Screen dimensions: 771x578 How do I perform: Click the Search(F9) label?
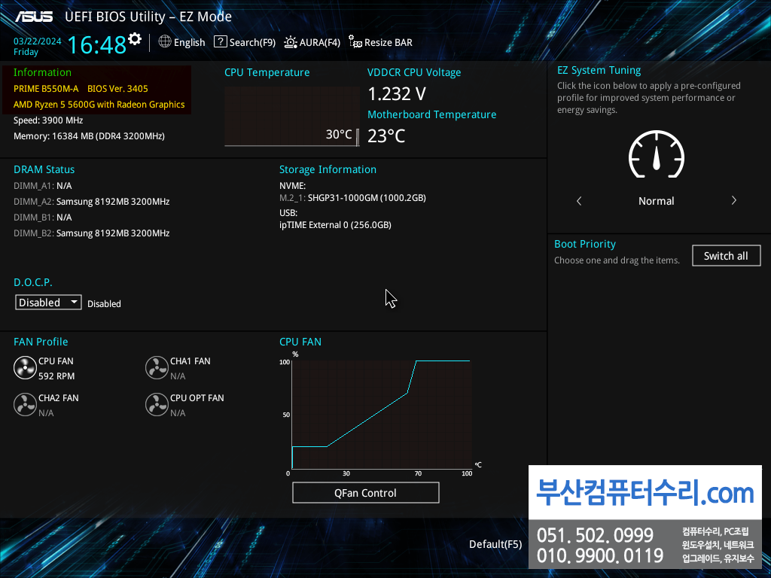(x=252, y=43)
